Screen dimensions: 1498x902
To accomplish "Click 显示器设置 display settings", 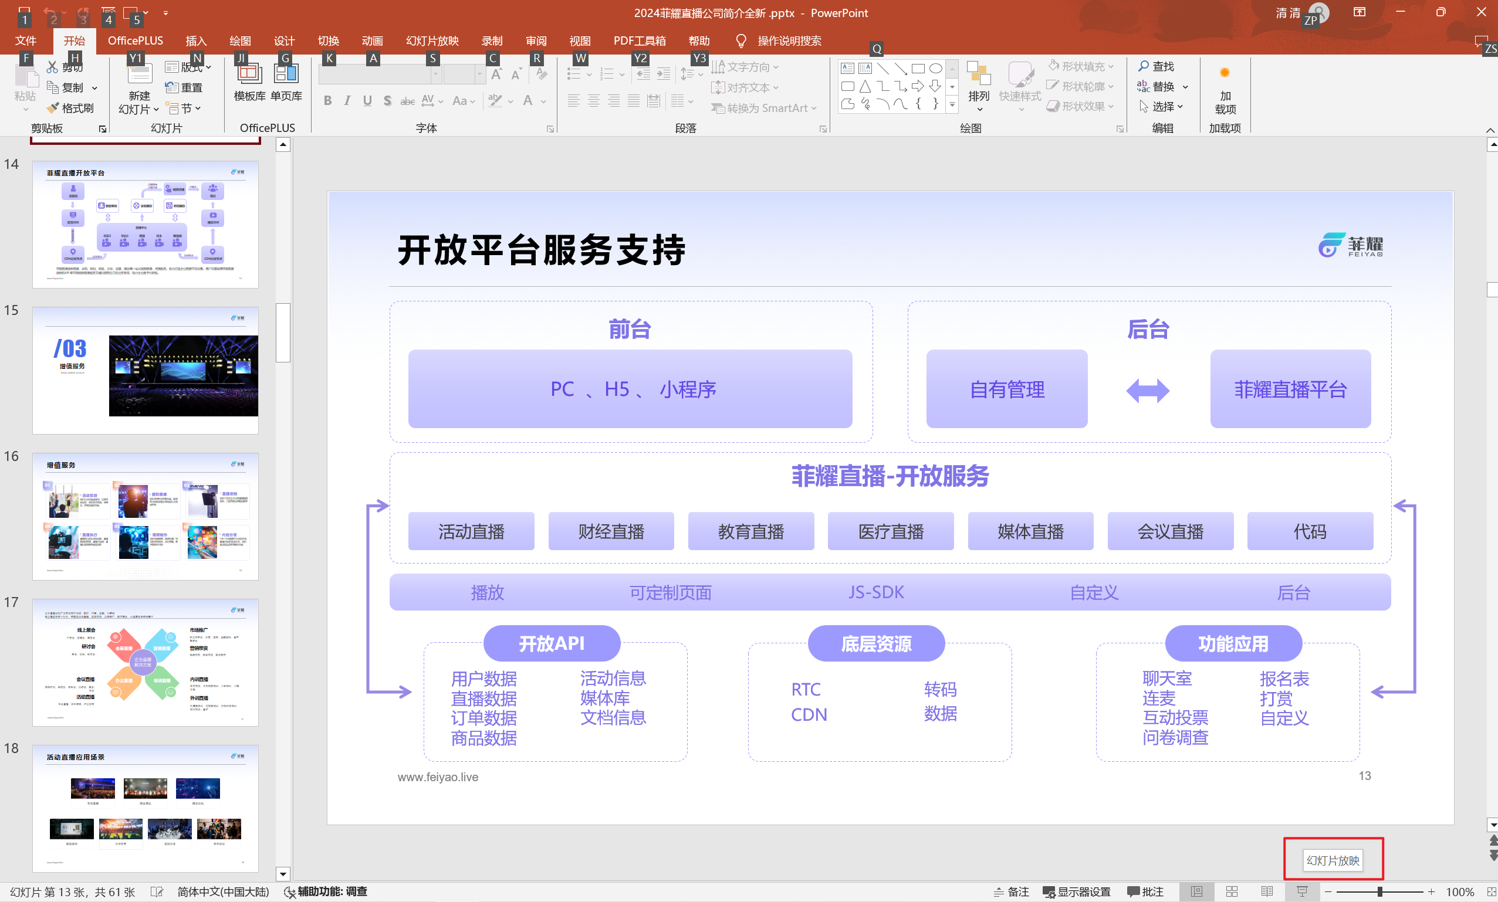I will point(1077,891).
